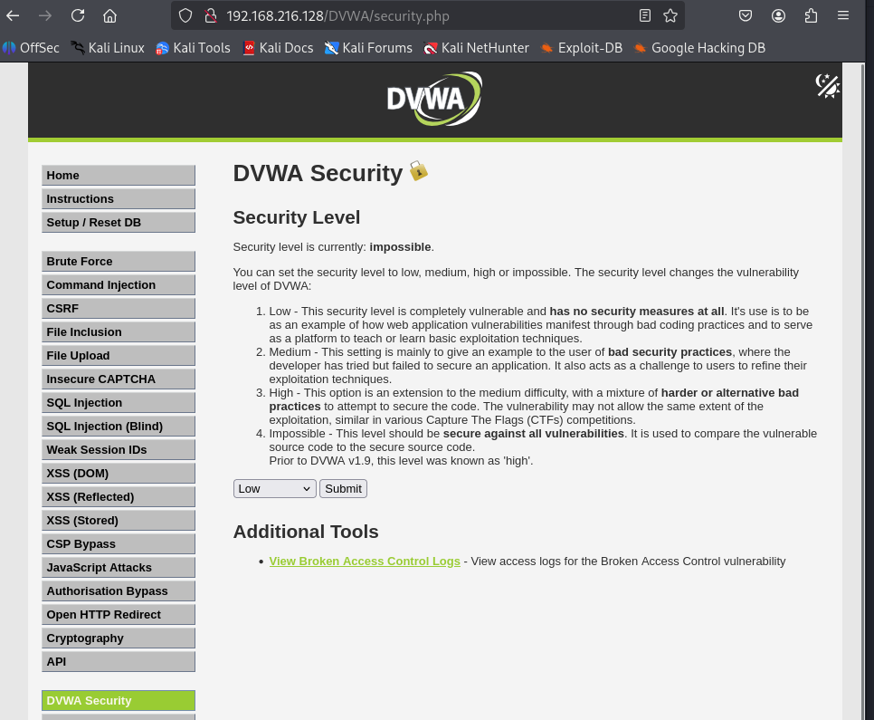Go back with the browser back arrow
Viewport: 874px width, 720px height.
13,15
